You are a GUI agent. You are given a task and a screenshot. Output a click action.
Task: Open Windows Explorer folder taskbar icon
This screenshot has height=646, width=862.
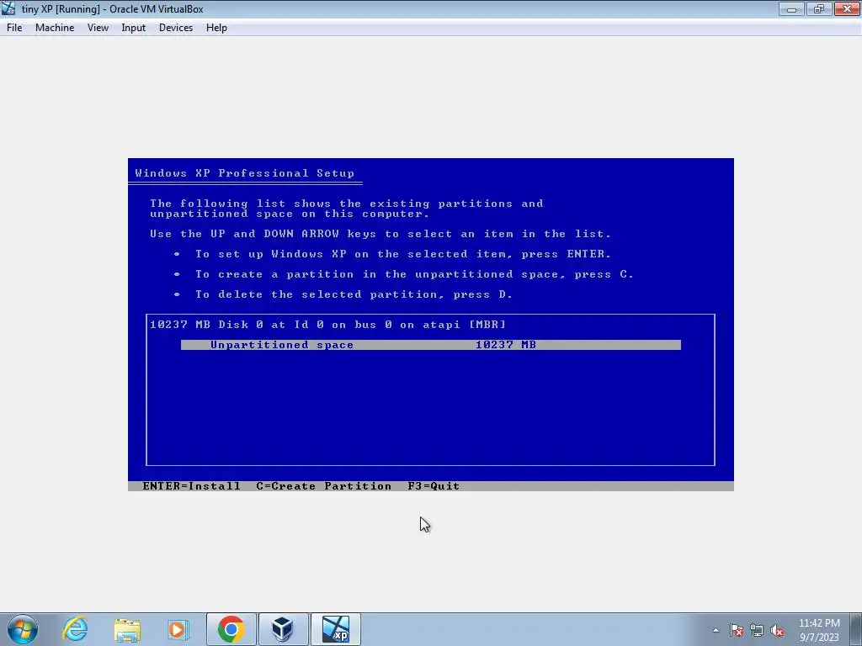pos(127,629)
